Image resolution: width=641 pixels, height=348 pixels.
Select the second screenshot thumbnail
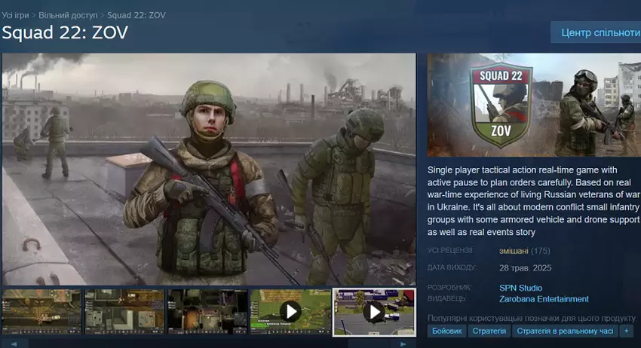[124, 311]
